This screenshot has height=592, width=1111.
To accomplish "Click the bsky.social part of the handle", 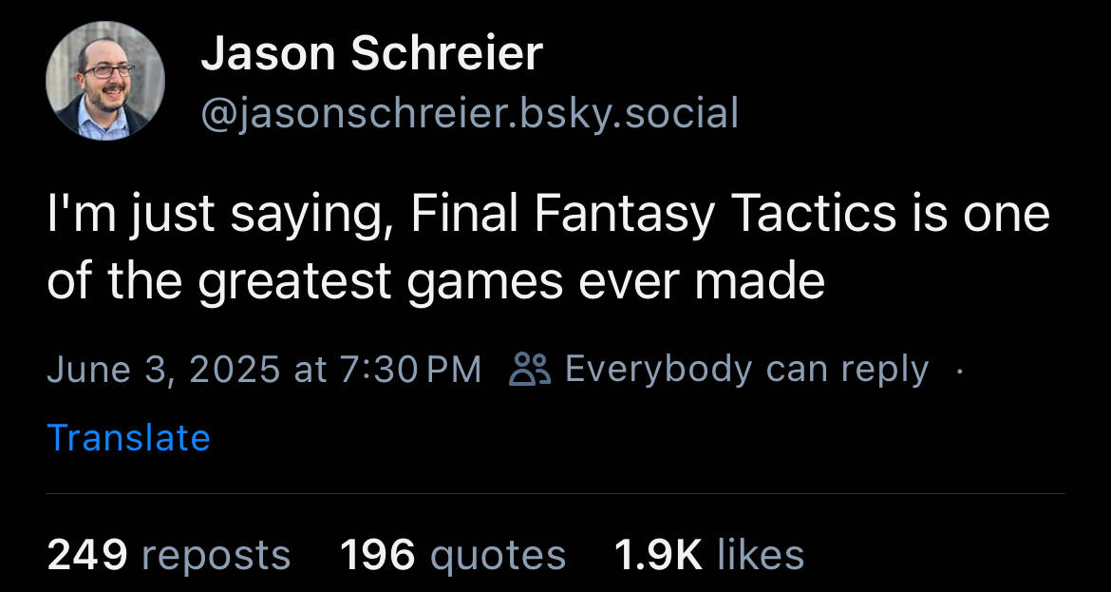I will (x=630, y=113).
